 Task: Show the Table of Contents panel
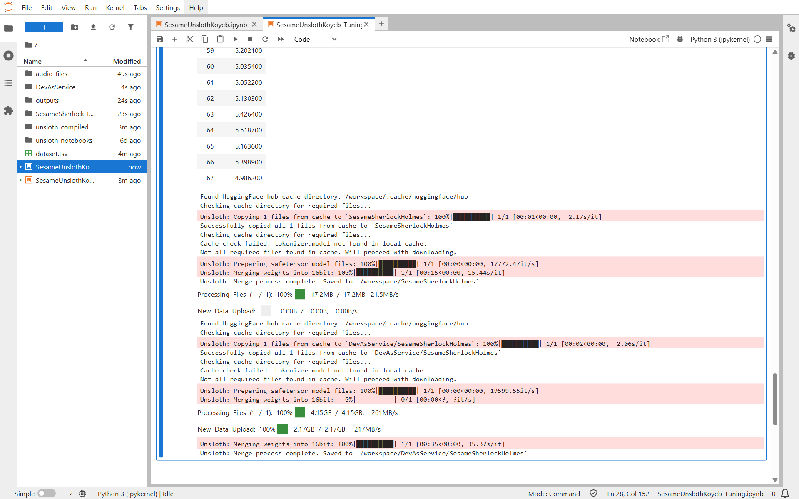click(x=8, y=83)
